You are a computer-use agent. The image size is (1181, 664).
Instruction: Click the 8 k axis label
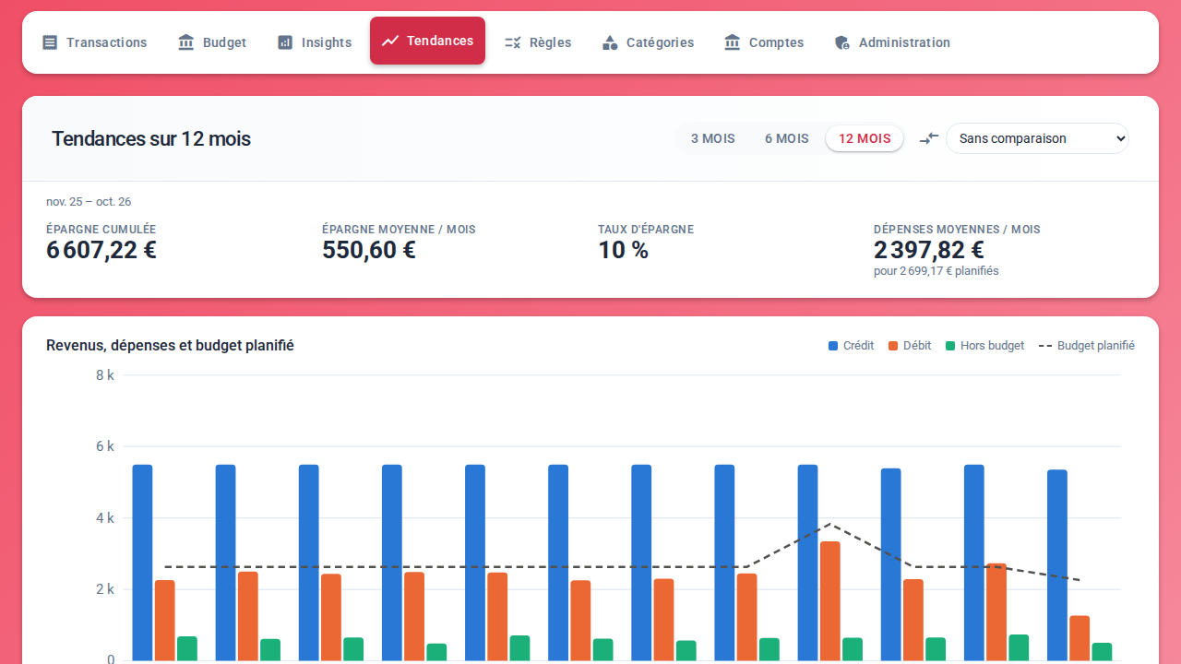pyautogui.click(x=105, y=375)
